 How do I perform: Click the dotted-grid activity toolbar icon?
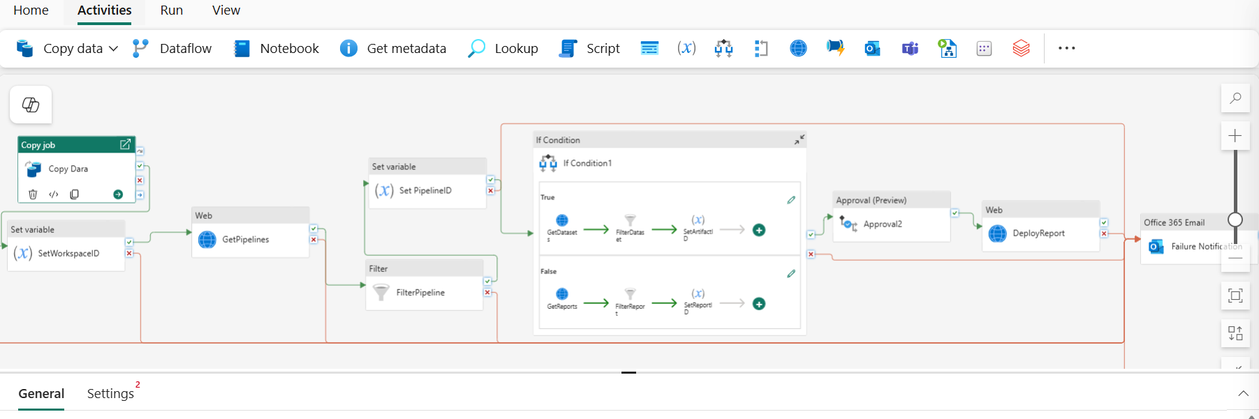click(984, 48)
